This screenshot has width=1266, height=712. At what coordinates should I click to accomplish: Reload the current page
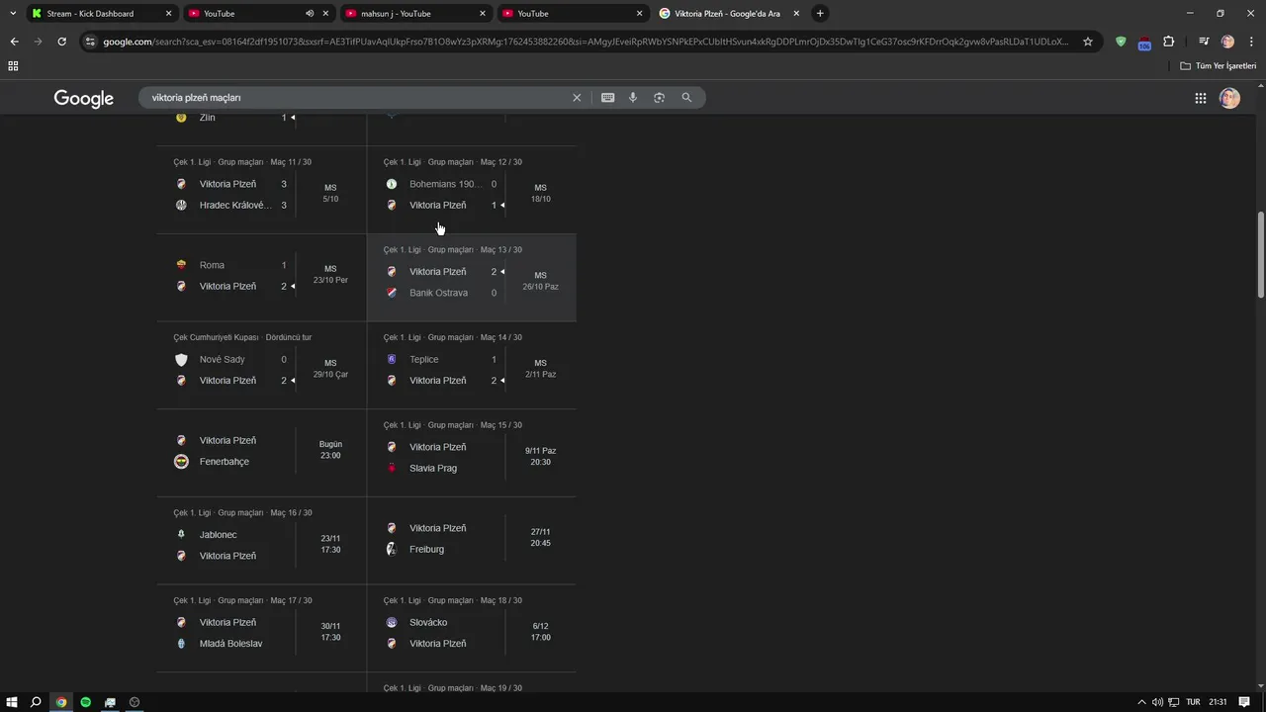61,42
